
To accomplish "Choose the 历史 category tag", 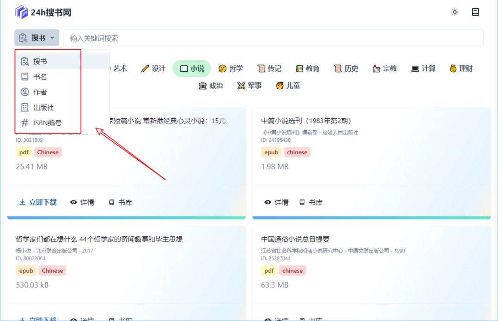I will pyautogui.click(x=346, y=68).
